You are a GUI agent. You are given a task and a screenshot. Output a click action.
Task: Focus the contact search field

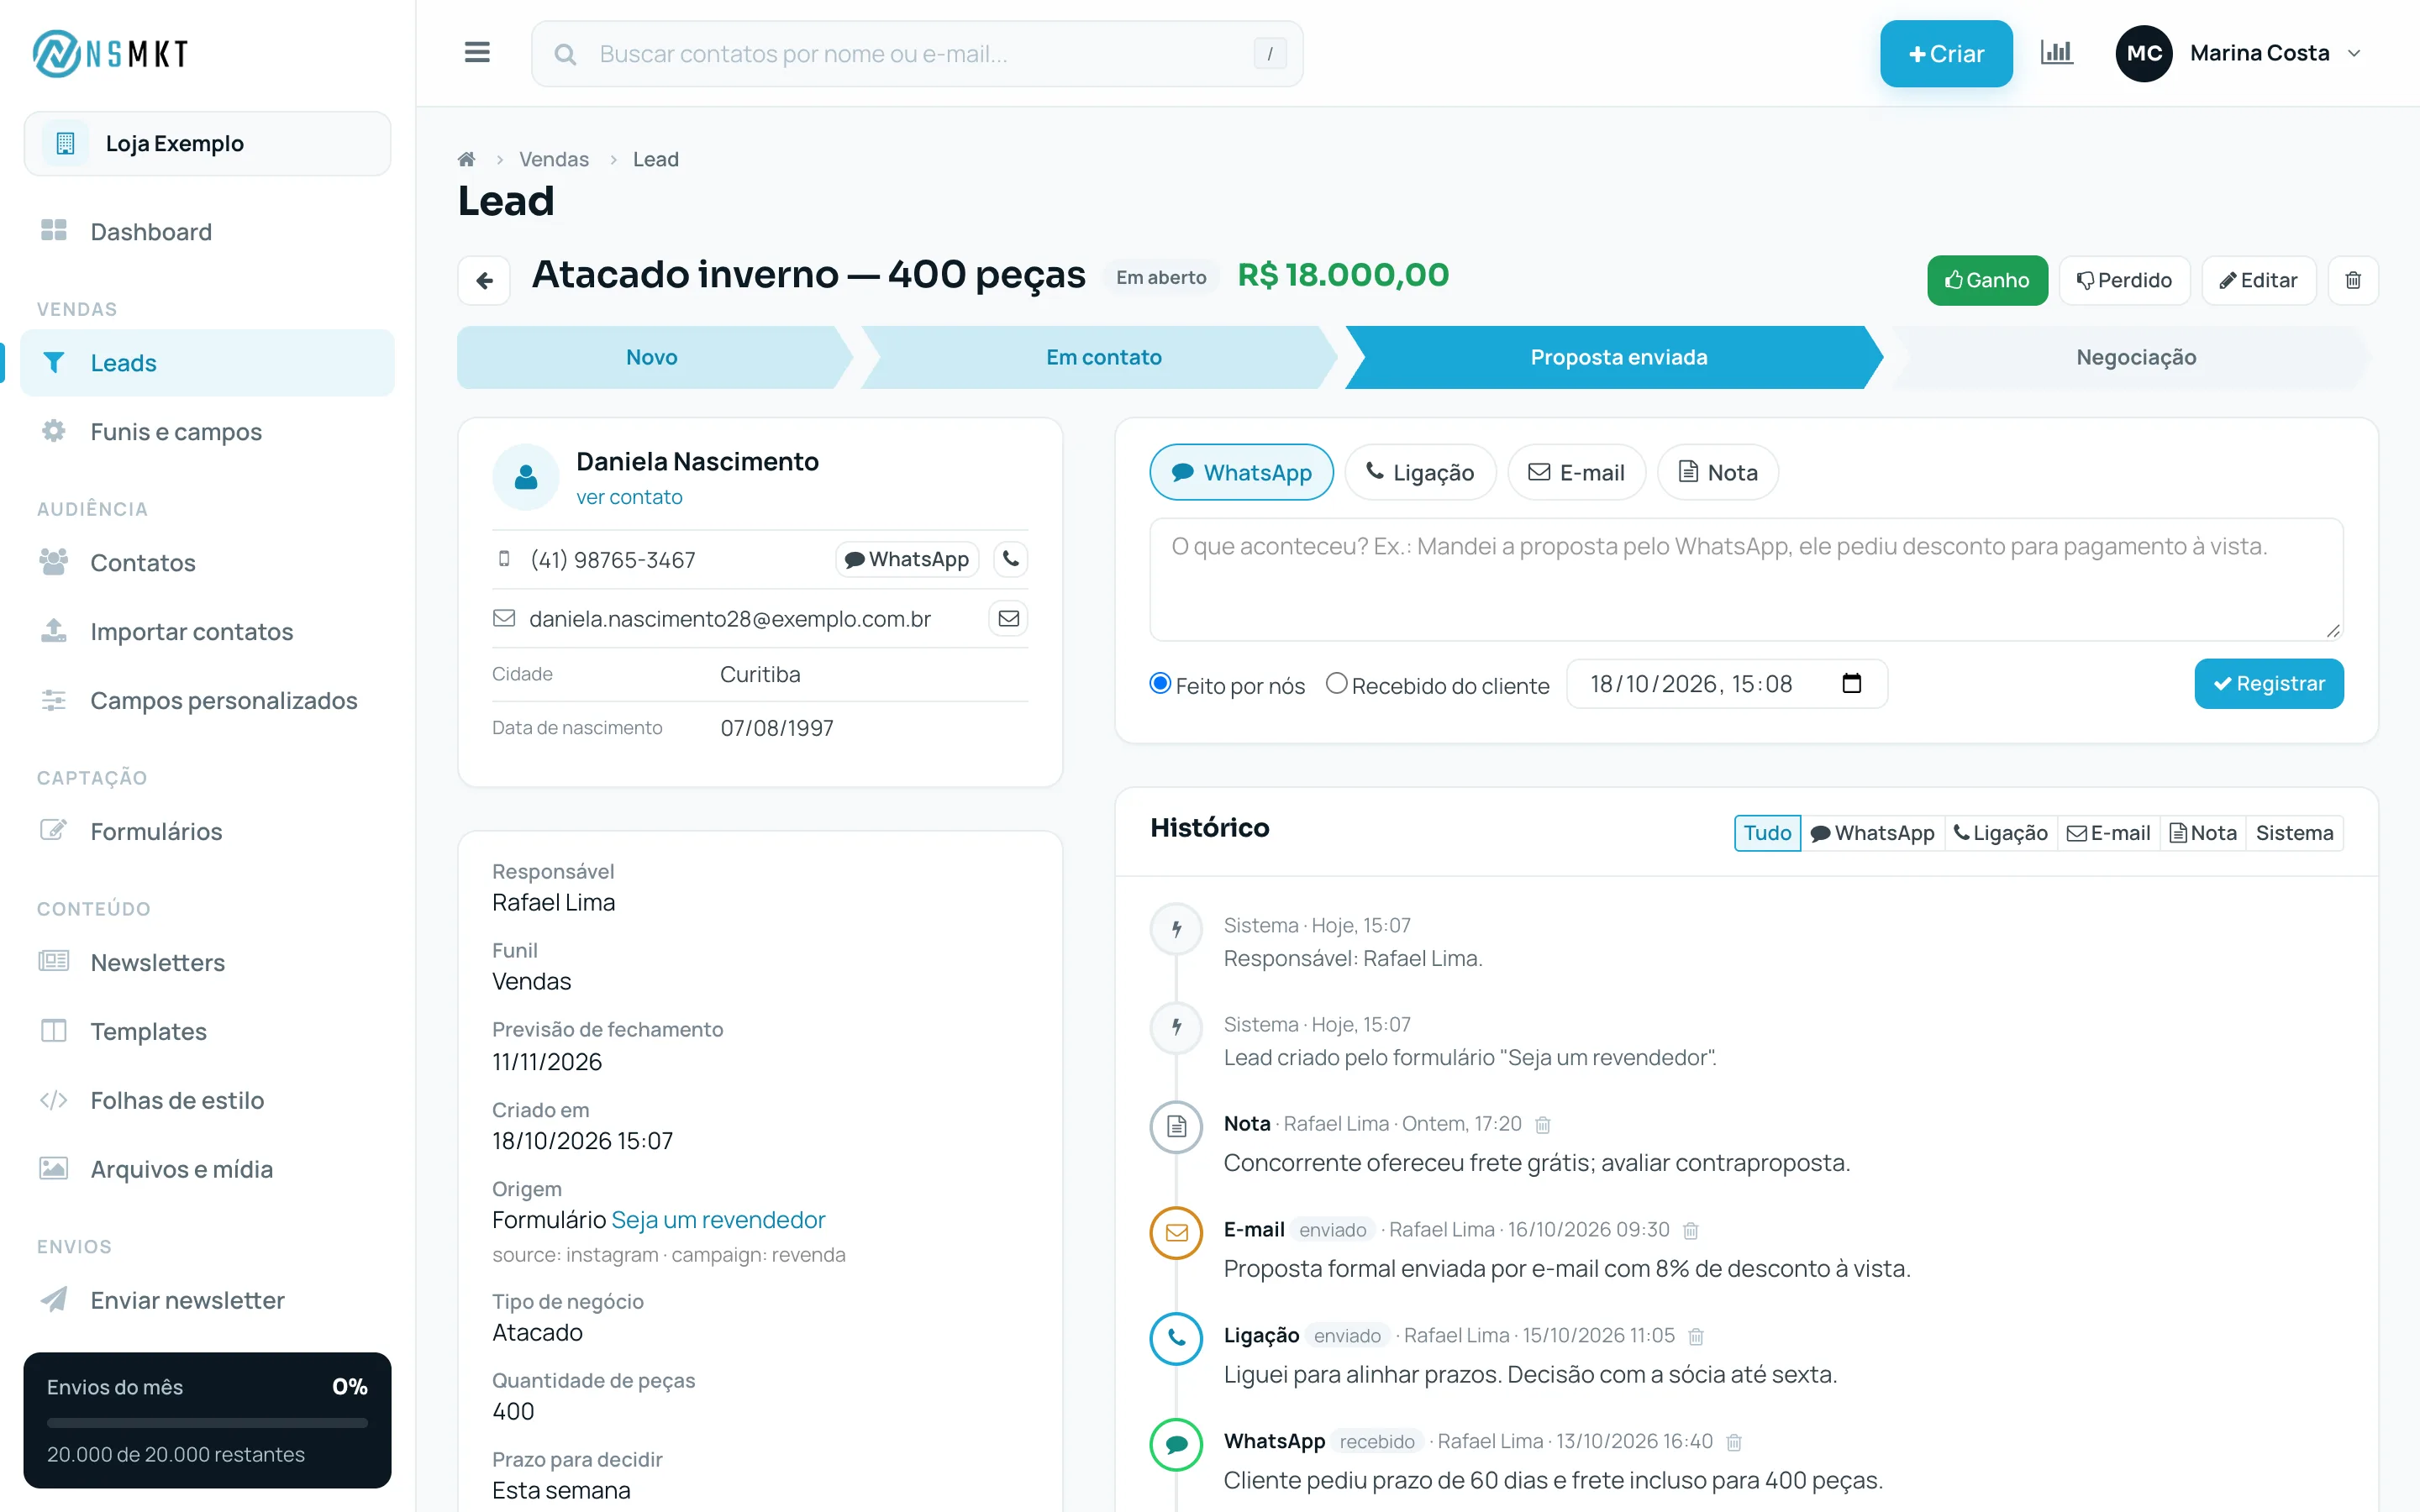tap(917, 53)
